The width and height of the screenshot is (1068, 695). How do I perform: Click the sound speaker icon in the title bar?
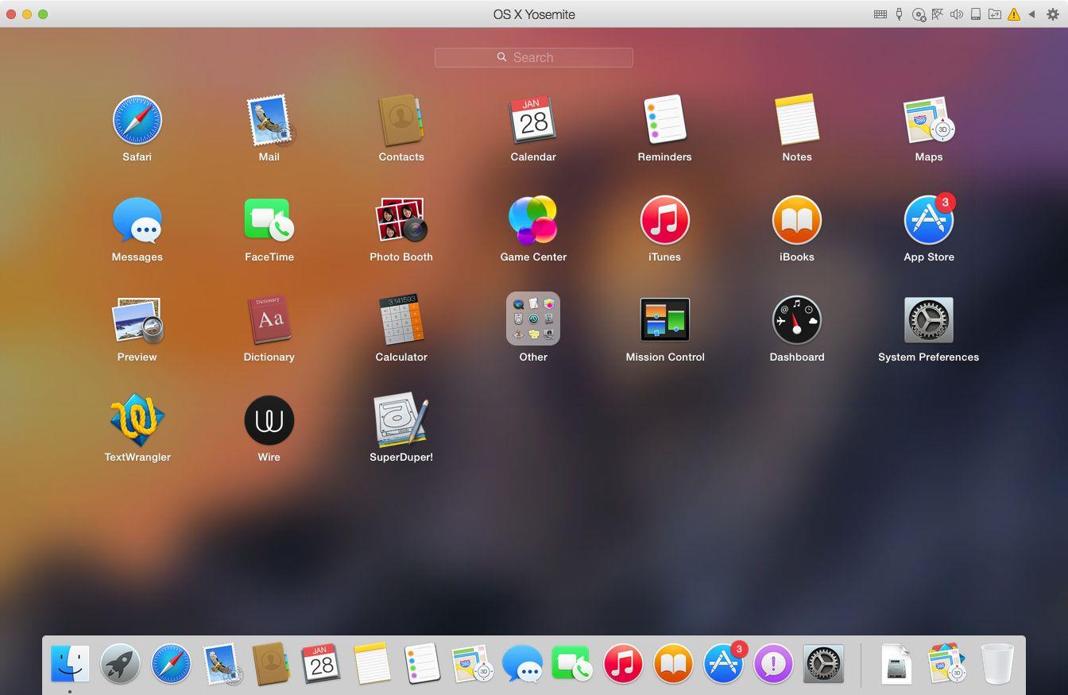click(x=957, y=14)
